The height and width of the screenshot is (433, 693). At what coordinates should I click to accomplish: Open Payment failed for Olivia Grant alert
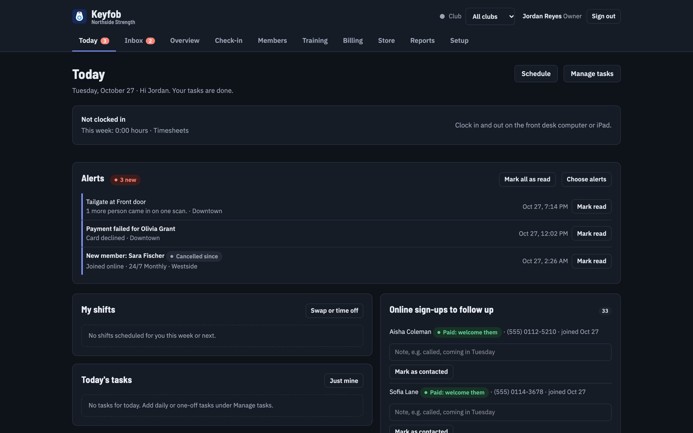pos(131,229)
